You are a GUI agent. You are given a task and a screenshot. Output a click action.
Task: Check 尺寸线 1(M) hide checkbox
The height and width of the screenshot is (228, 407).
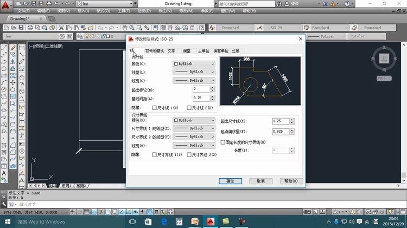coord(155,108)
